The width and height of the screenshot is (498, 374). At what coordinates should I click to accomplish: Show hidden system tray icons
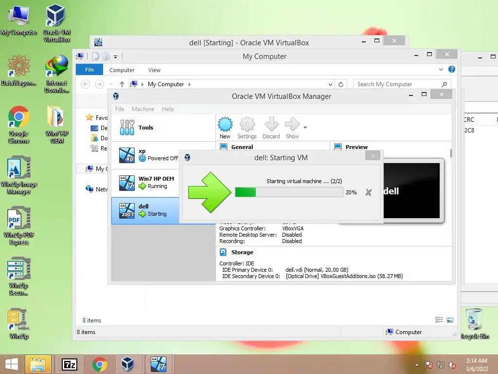click(x=417, y=365)
